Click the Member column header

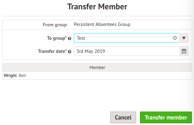coord(97,67)
